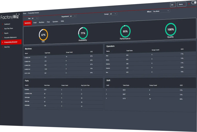Click the 95% Performance gauge
This screenshot has height=132, width=197.
pyautogui.click(x=125, y=31)
